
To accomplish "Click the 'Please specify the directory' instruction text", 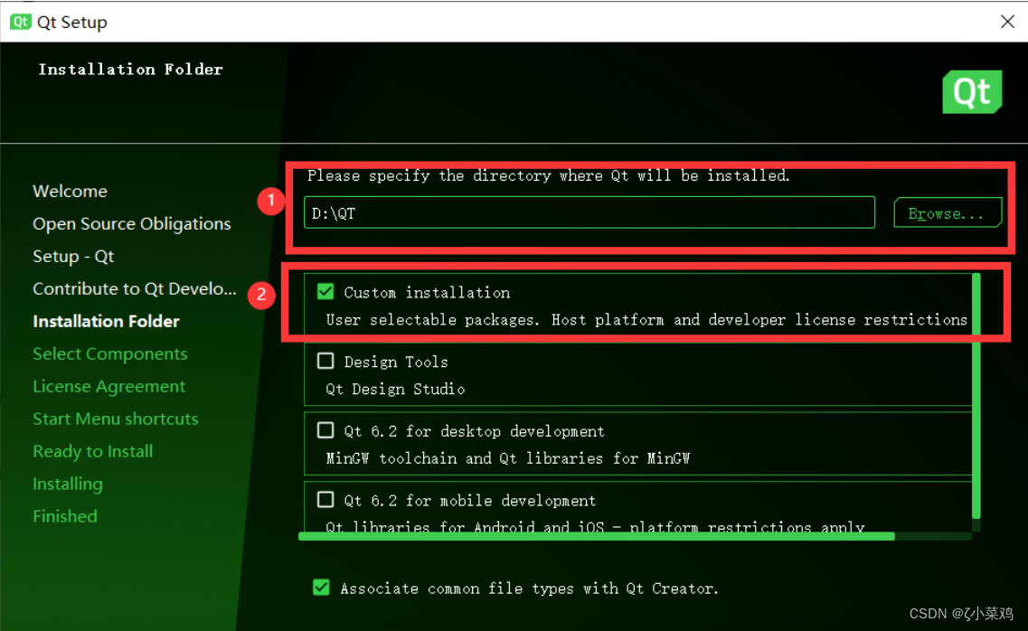I will (x=548, y=175).
